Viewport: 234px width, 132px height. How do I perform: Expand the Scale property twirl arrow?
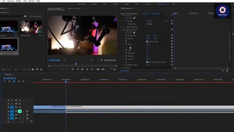[x=123, y=44]
